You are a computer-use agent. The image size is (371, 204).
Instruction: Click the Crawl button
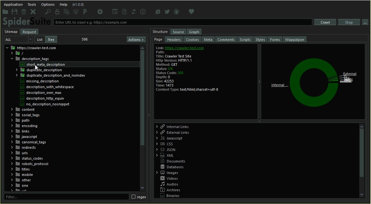325,22
